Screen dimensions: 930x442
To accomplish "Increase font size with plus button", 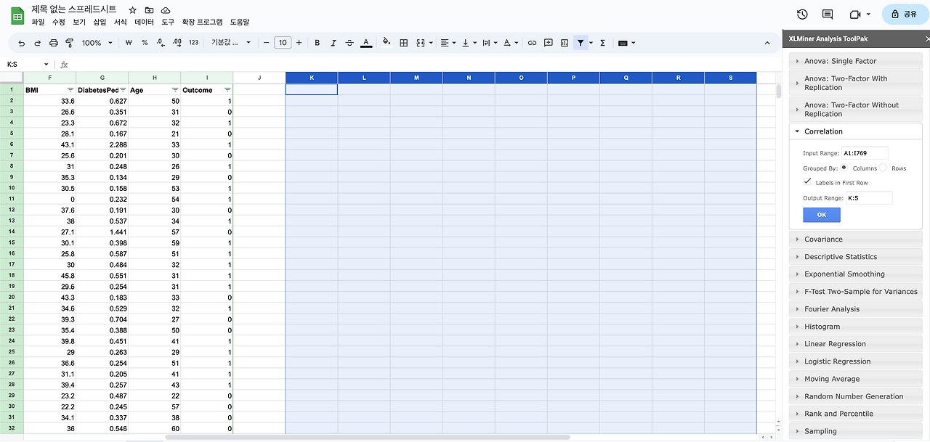I will coord(299,43).
